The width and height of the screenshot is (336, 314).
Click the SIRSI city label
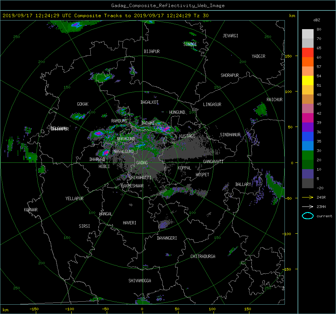tap(84, 226)
